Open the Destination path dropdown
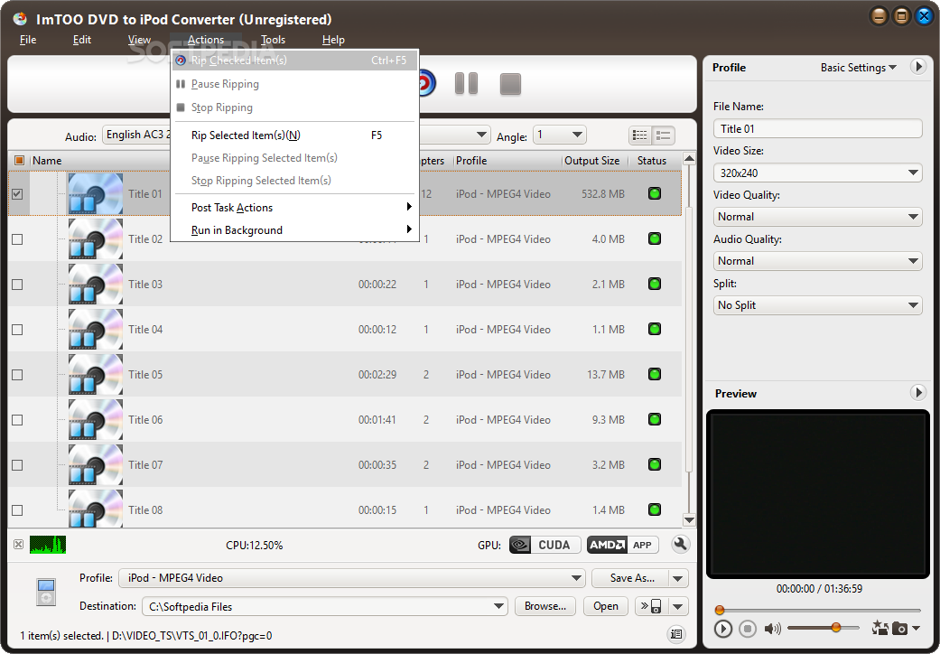The width and height of the screenshot is (940, 654). (x=325, y=606)
